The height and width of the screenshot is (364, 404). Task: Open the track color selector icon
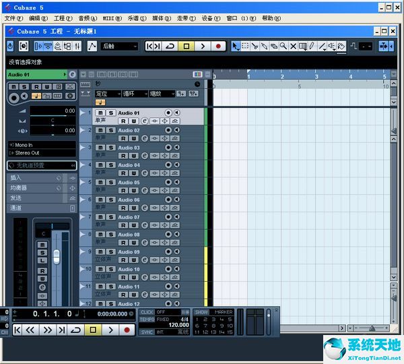[197, 75]
